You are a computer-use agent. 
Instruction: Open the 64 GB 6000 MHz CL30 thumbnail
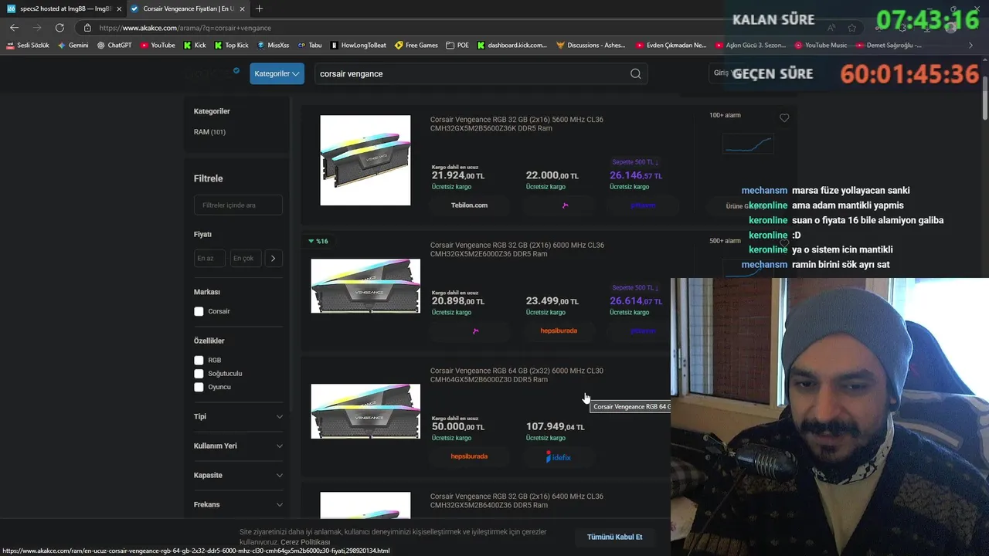[x=365, y=411]
